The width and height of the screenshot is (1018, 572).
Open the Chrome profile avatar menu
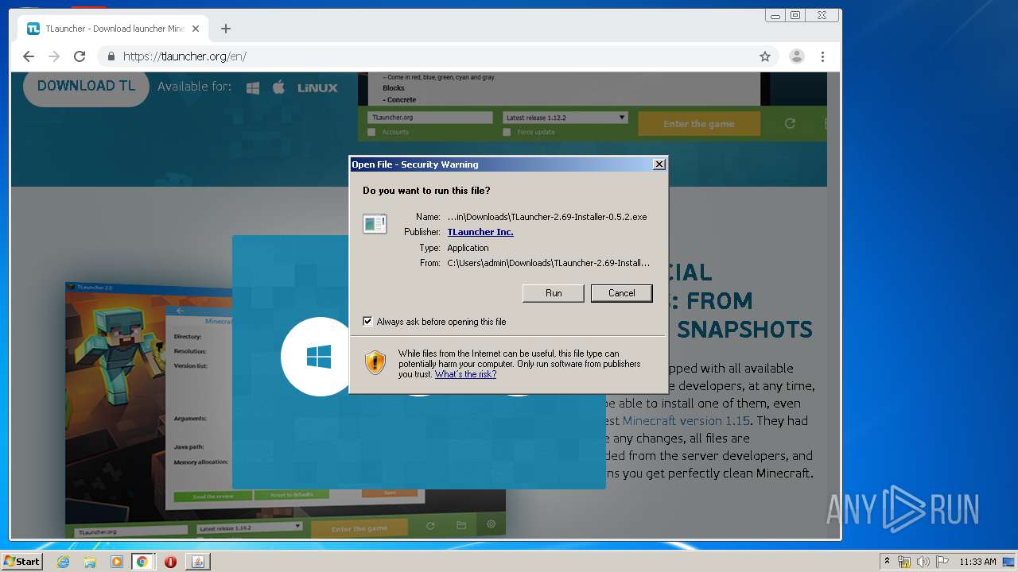(x=796, y=56)
